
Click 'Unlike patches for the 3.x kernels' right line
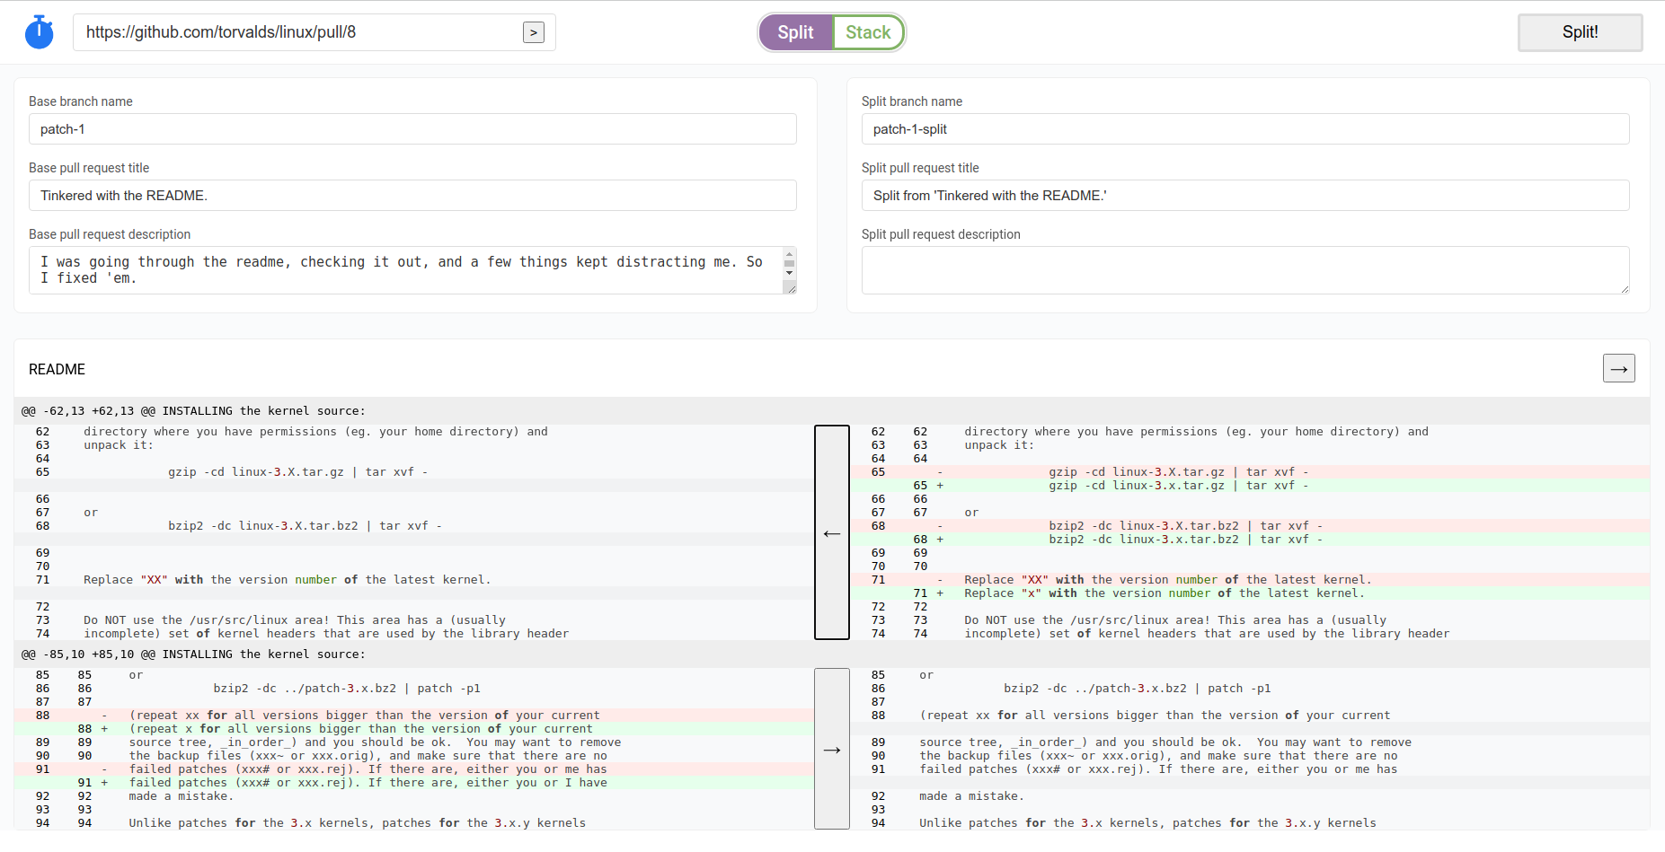tap(1250, 823)
